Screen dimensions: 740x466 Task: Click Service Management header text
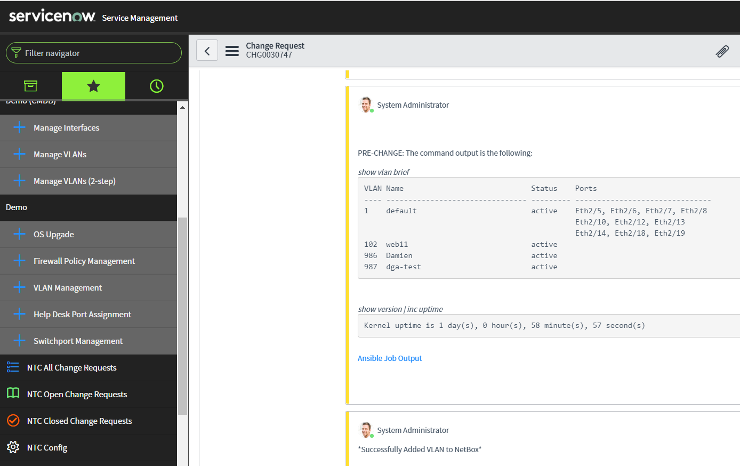point(140,18)
